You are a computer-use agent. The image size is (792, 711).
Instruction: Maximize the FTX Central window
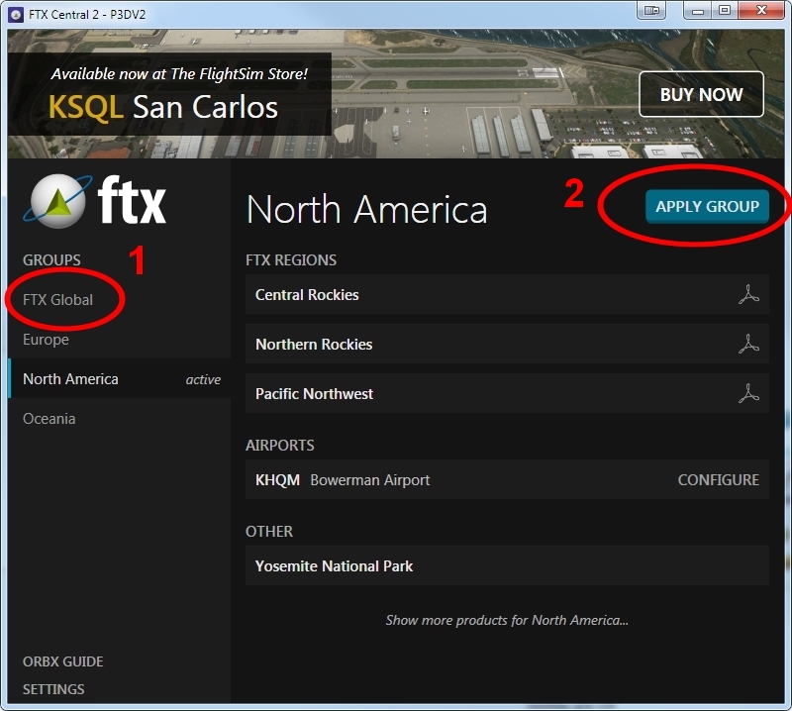[x=725, y=11]
